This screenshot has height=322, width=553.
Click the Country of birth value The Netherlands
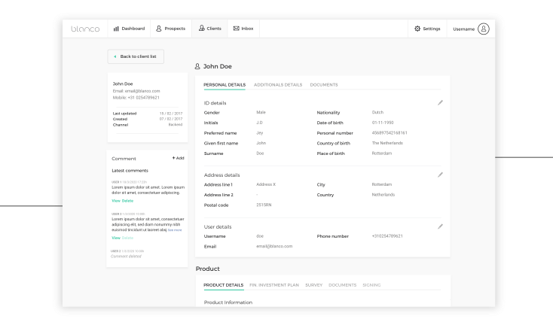coord(387,143)
